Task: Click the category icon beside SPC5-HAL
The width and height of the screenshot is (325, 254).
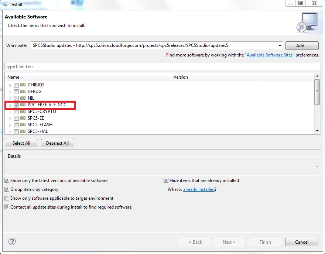Action: click(23, 131)
